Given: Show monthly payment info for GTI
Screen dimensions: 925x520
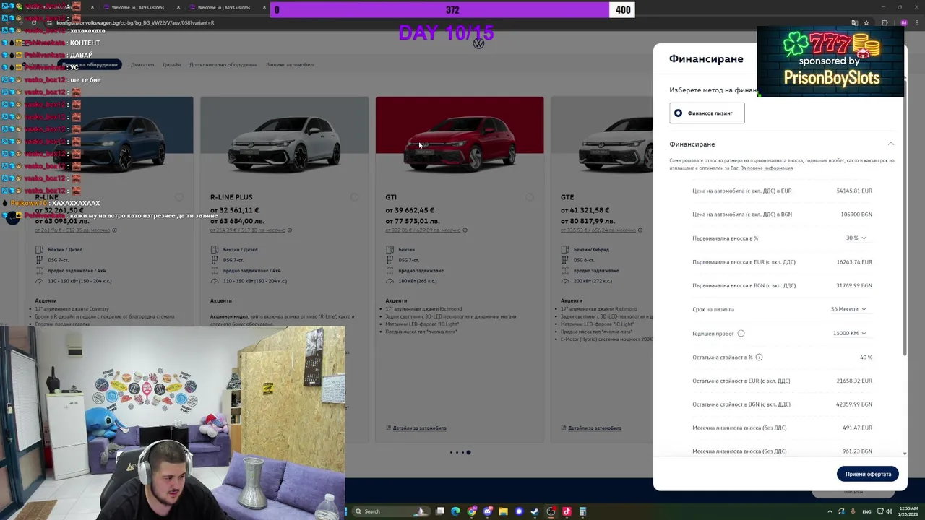Looking at the screenshot, I should pyautogui.click(x=465, y=230).
